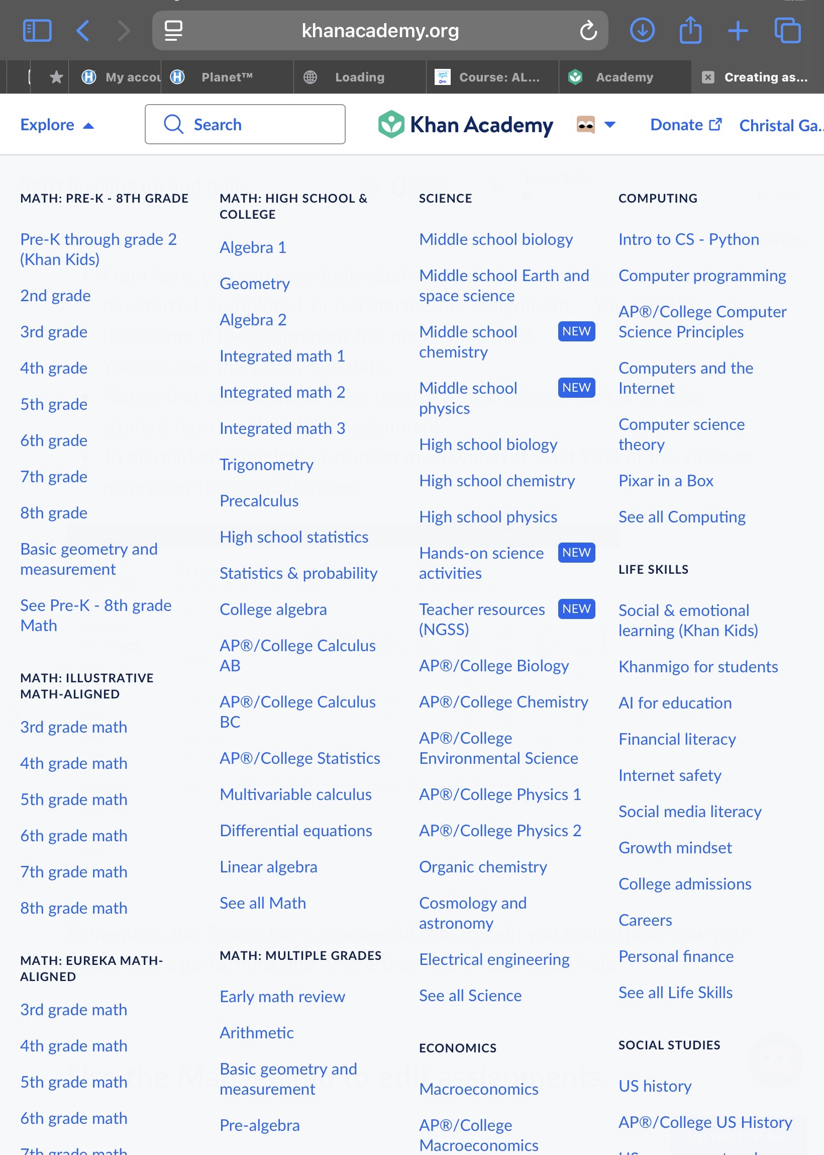Viewport: 824px width, 1155px height.
Task: Show the tab overview icon
Action: (787, 31)
